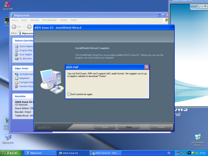Click the forward arrow in Bilgisayarım toolbar
Viewport: 208px width, 156px height.
click(x=29, y=27)
